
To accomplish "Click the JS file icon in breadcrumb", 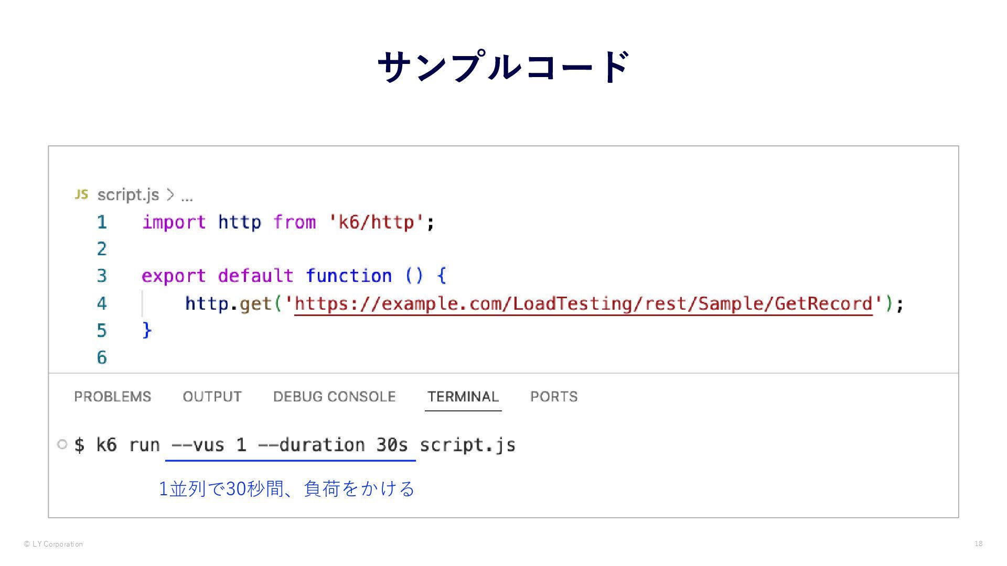I will (x=81, y=194).
